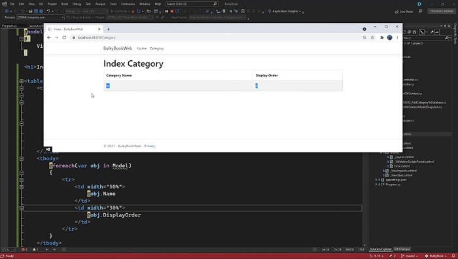Click the BulkyBookWeb brand link
Image resolution: width=458 pixels, height=259 pixels.
tap(118, 48)
